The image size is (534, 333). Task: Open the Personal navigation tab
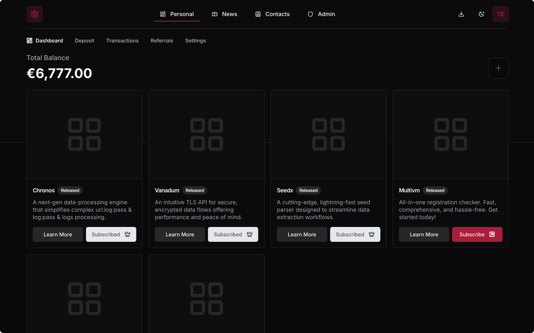177,14
